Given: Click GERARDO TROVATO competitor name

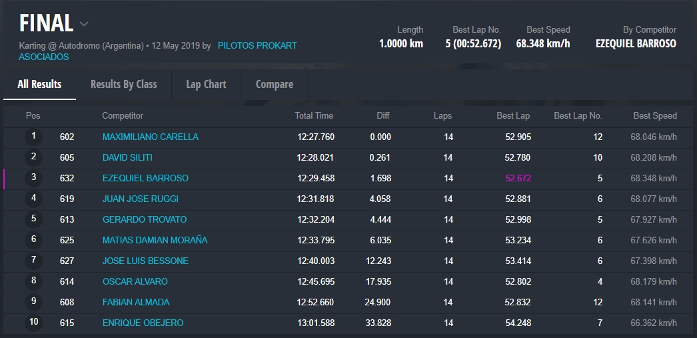Looking at the screenshot, I should 144,220.
